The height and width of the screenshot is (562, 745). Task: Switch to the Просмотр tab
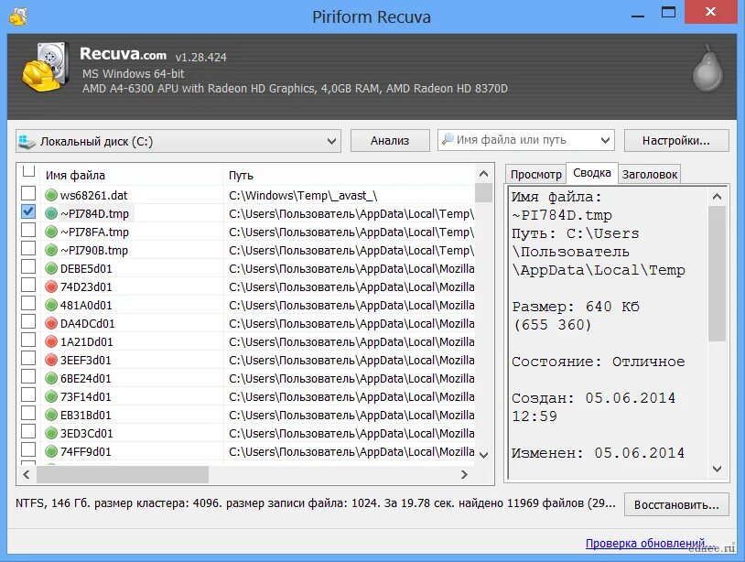536,174
